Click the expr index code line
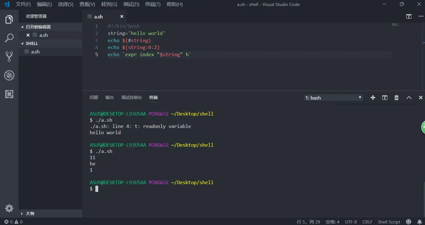The image size is (425, 225). click(149, 55)
